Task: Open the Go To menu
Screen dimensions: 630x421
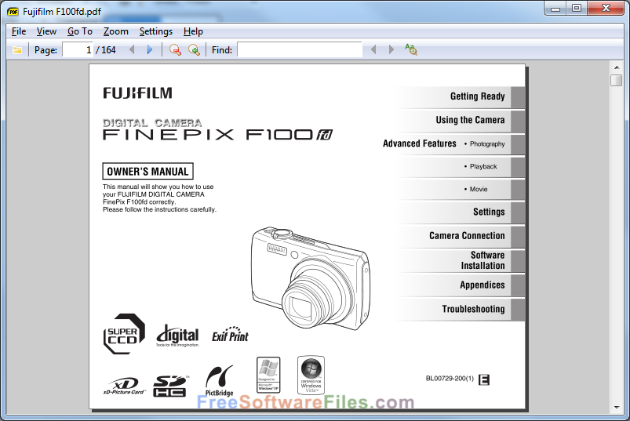Action: (x=80, y=31)
